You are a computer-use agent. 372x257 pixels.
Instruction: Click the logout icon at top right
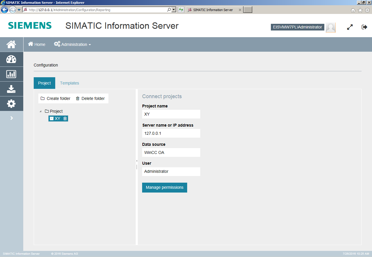coord(364,27)
